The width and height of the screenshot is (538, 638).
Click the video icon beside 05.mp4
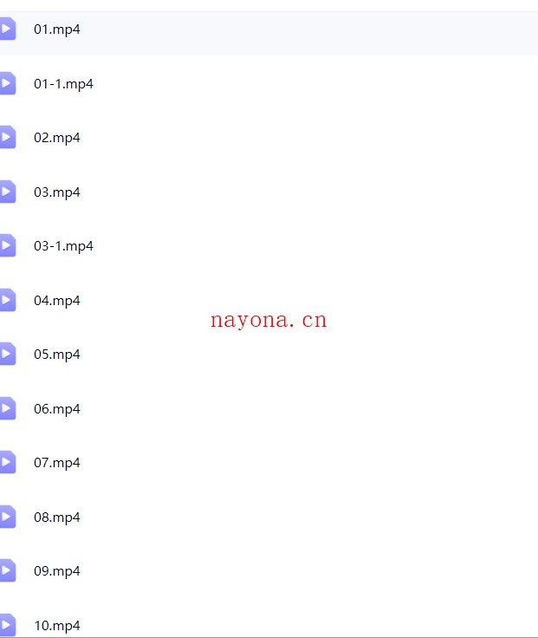8,354
